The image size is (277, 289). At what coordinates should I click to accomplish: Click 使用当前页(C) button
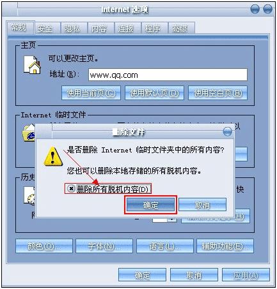(91, 93)
